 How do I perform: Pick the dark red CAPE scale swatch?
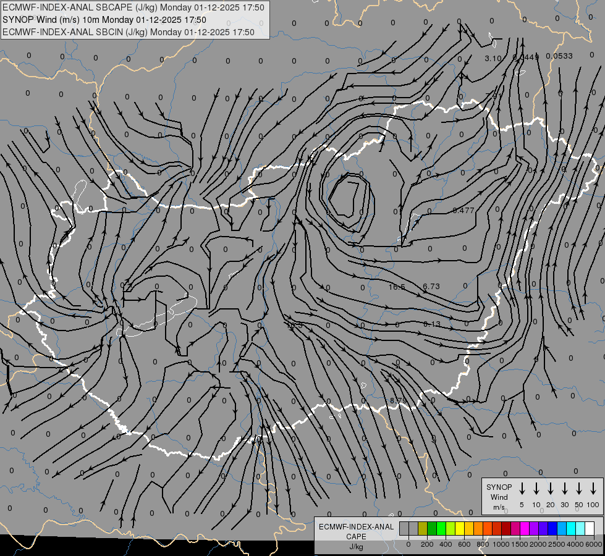tap(506, 528)
